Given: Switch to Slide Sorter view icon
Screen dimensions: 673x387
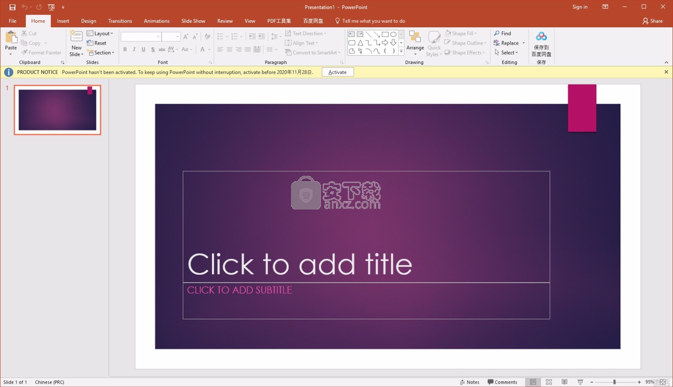Looking at the screenshot, I should tap(549, 382).
